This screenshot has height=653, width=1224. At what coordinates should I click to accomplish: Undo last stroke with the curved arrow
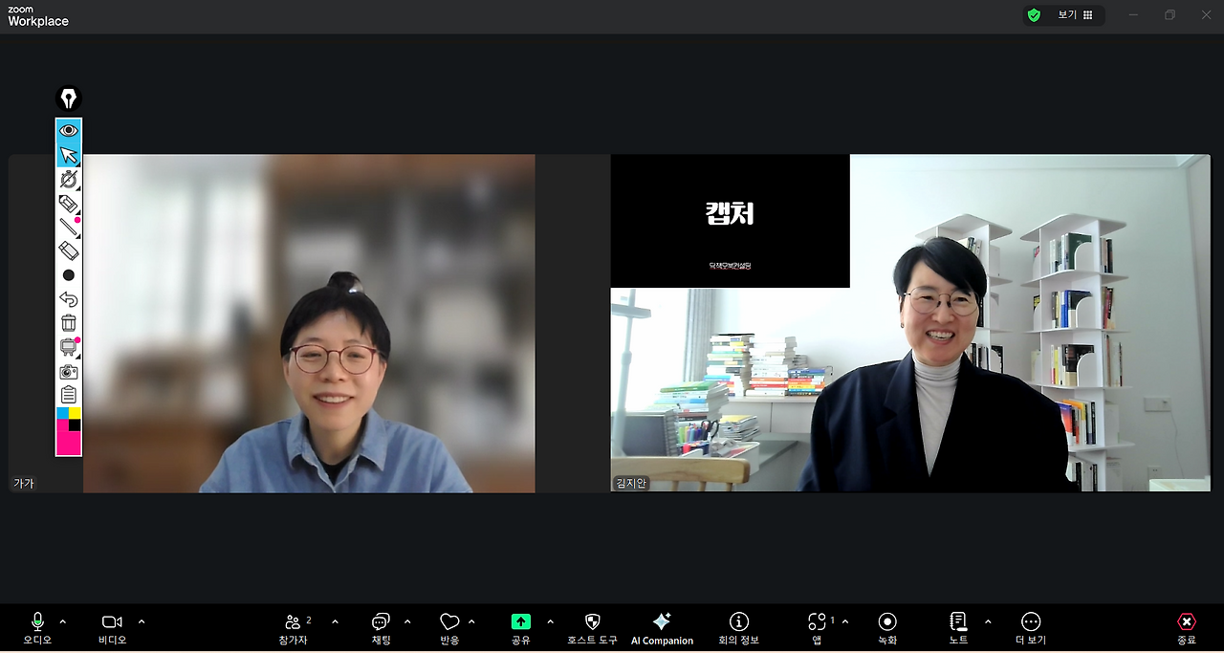69,299
